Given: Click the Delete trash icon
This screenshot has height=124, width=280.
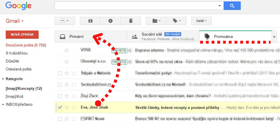Looking at the screenshot, I should [131, 21].
